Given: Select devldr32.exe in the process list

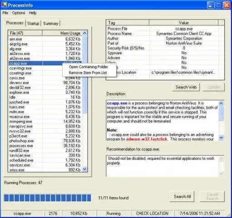Looking at the screenshot, I should [45, 88].
